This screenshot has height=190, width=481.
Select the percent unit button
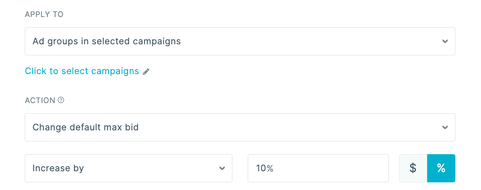coord(441,168)
